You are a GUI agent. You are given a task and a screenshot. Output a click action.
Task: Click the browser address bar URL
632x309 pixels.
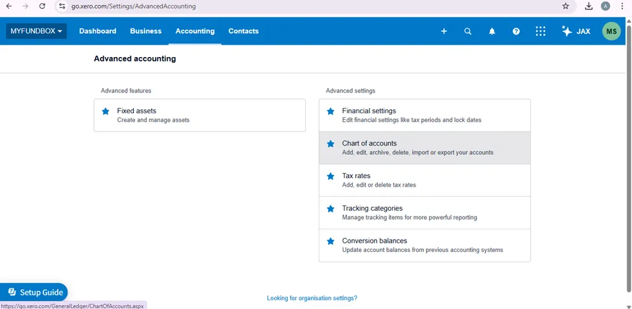(x=134, y=6)
